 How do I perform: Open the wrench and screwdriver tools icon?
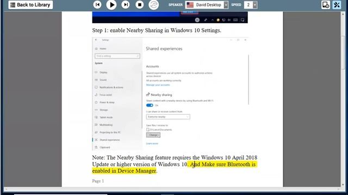337,5
